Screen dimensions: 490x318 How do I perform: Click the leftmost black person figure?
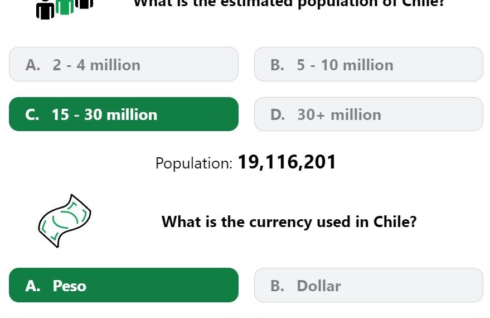45,9
